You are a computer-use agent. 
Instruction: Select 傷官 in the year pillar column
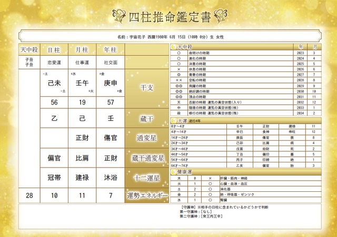[111, 138]
